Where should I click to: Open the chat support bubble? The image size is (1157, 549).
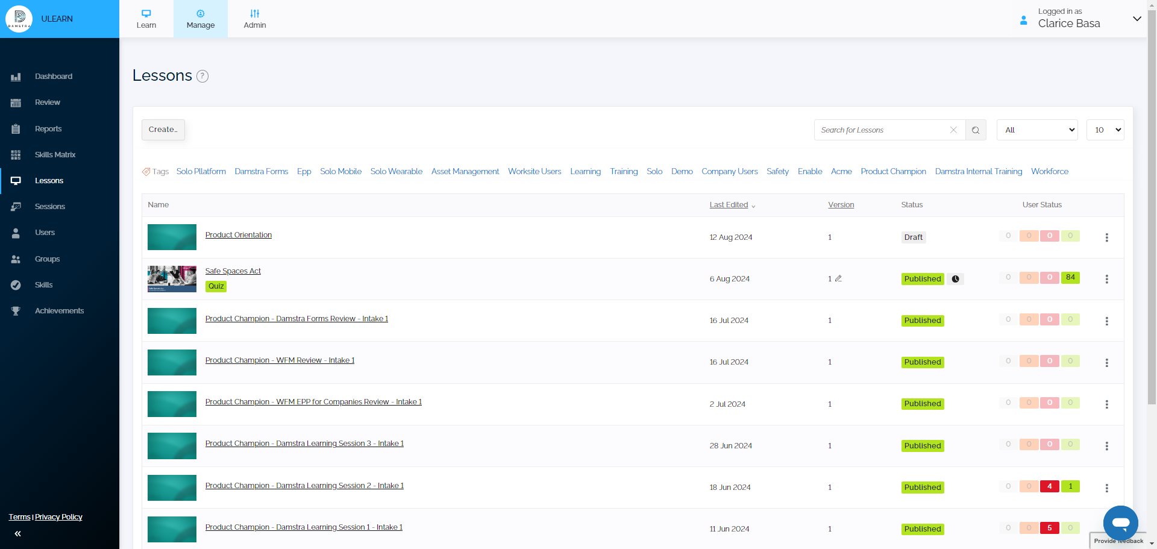(1120, 523)
